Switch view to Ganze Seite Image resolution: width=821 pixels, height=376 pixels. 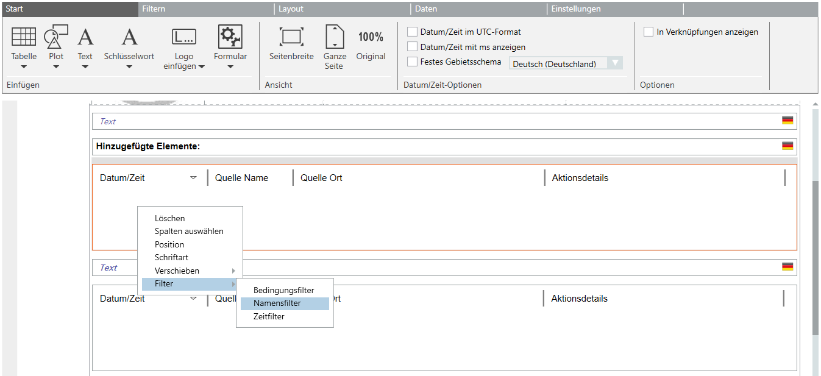click(334, 37)
